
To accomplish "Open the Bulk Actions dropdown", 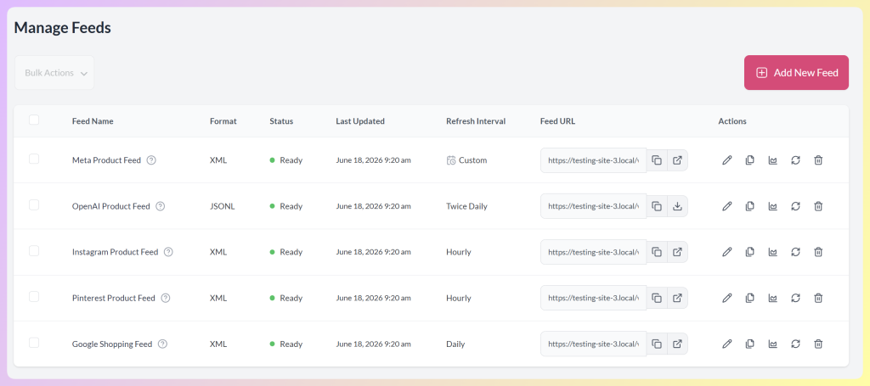I will [x=54, y=73].
